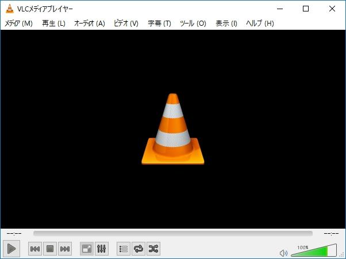Open the 再生 (L) menu

pyautogui.click(x=53, y=23)
